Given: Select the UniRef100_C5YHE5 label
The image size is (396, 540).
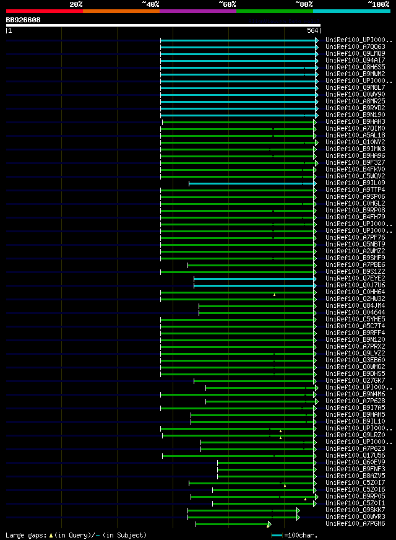Looking at the screenshot, I should (x=355, y=320).
